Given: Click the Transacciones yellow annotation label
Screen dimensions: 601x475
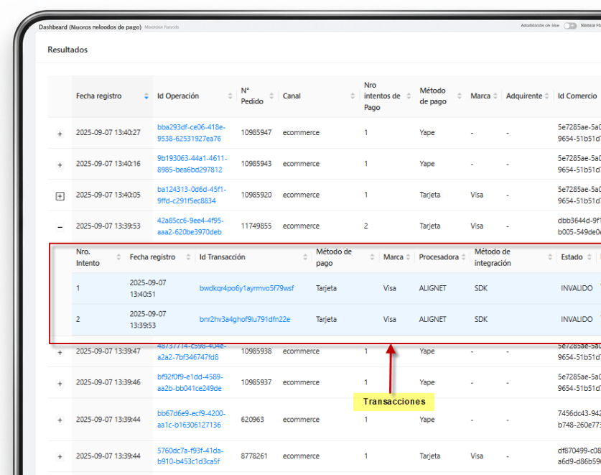Looking at the screenshot, I should 393,402.
